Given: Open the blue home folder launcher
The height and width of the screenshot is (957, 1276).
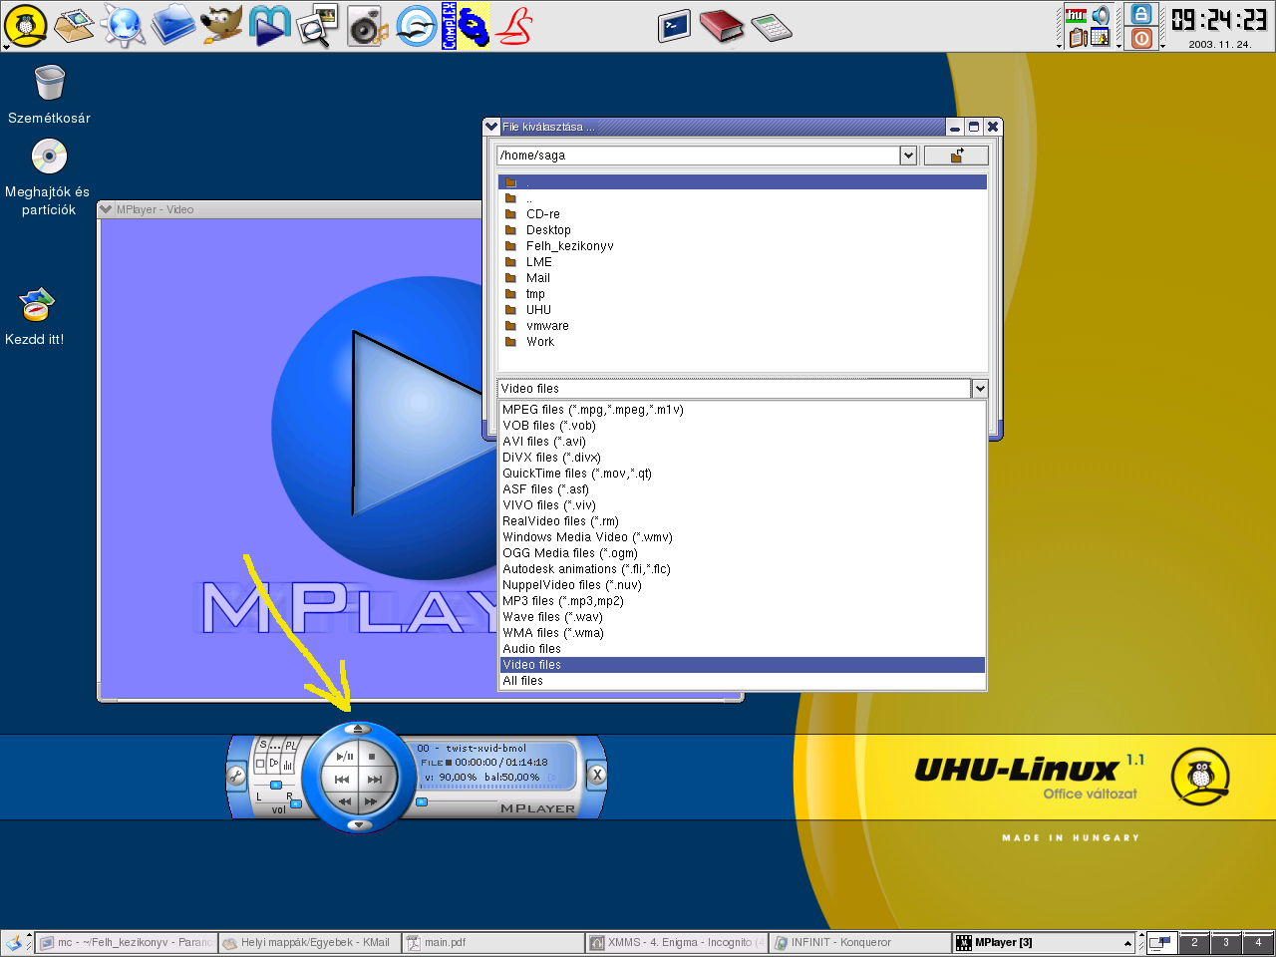Looking at the screenshot, I should pos(172,25).
